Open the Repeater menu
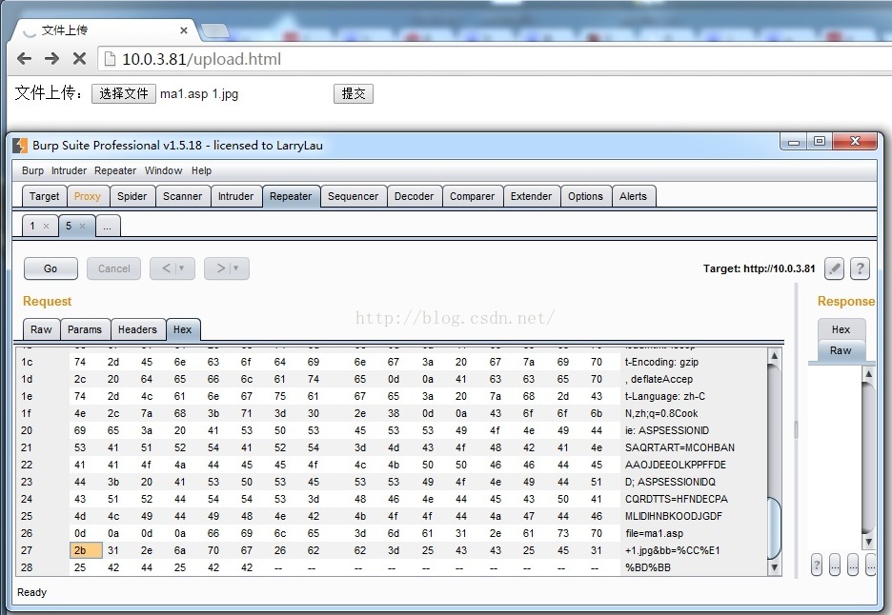 (115, 170)
